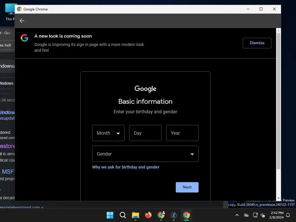
Task: Open the Windows Start menu
Action: click(110, 215)
